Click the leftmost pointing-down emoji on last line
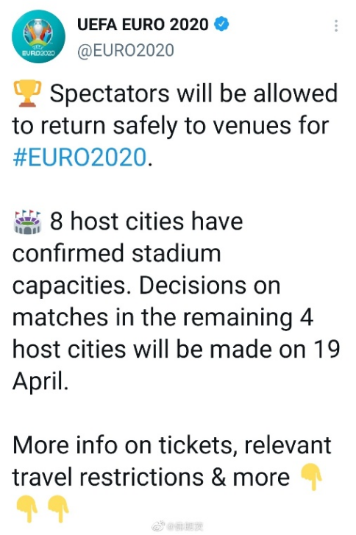 (27, 509)
